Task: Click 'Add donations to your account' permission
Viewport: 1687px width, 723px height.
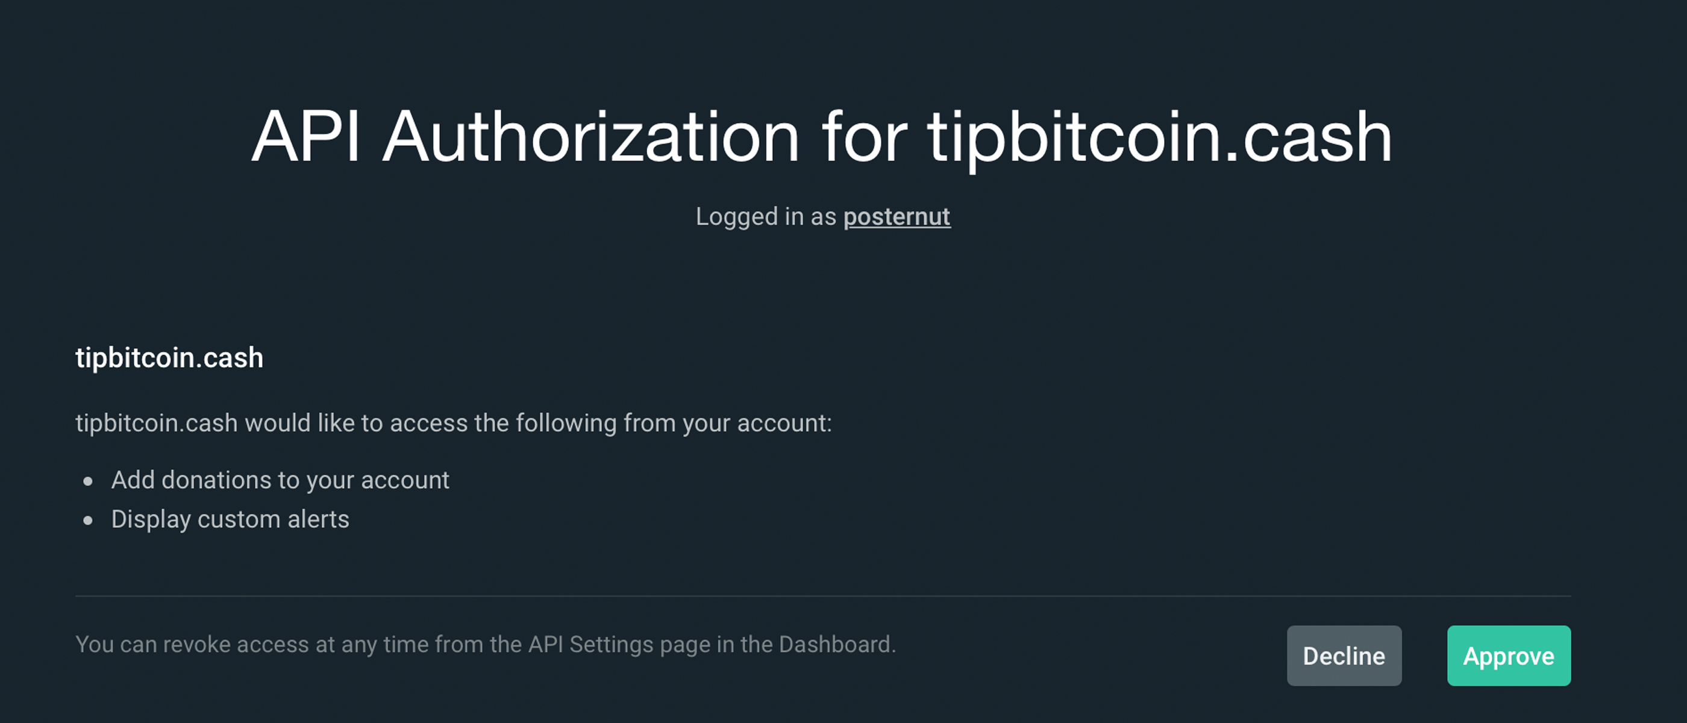Action: (280, 480)
